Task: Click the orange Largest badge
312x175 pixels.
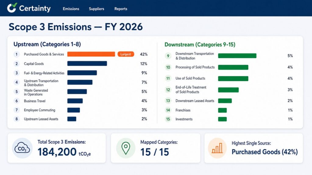Action: (126, 54)
